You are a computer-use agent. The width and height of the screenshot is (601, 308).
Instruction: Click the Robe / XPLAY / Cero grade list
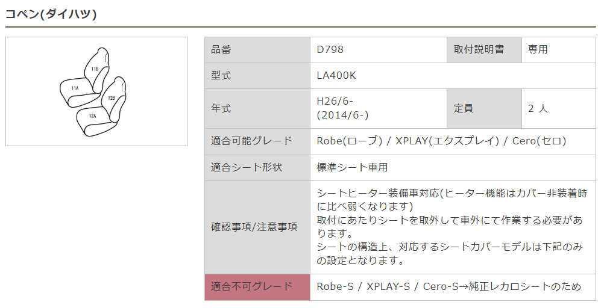click(441, 141)
